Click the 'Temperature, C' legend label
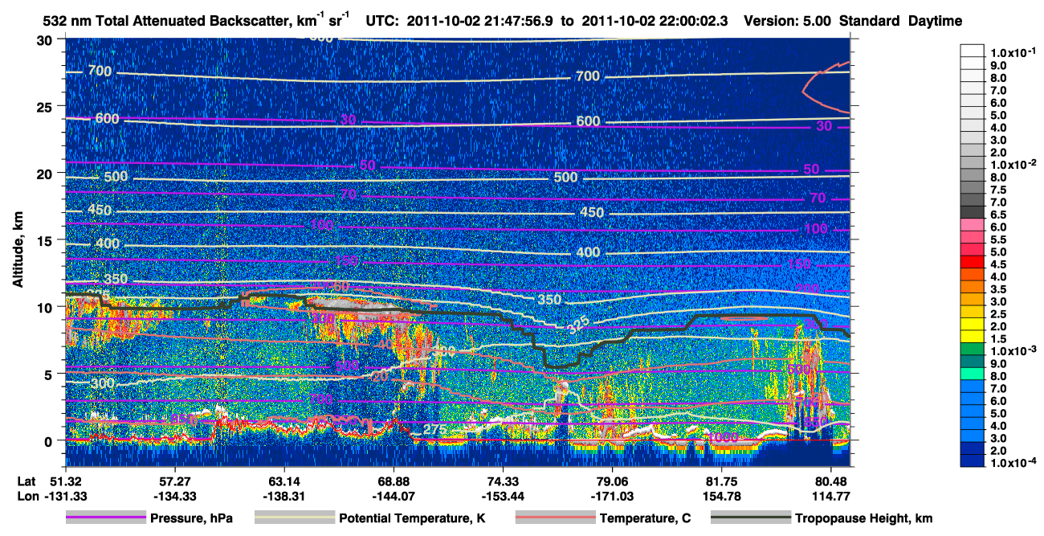Viewport: 1044px width, 536px height. 645,518
